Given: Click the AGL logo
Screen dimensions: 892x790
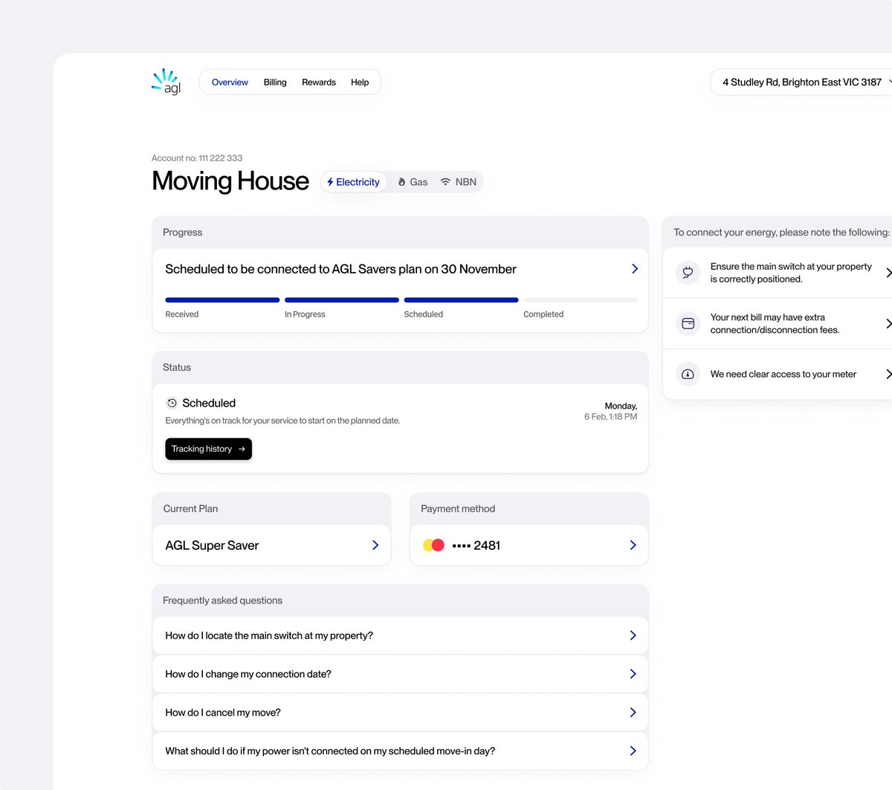Looking at the screenshot, I should point(165,82).
